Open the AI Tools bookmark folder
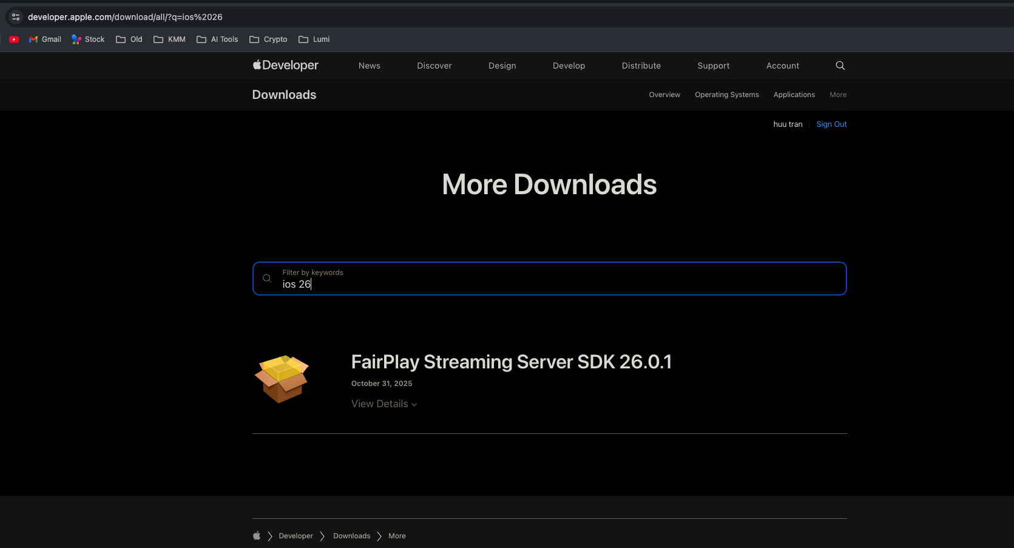Image resolution: width=1014 pixels, height=548 pixels. (x=217, y=39)
